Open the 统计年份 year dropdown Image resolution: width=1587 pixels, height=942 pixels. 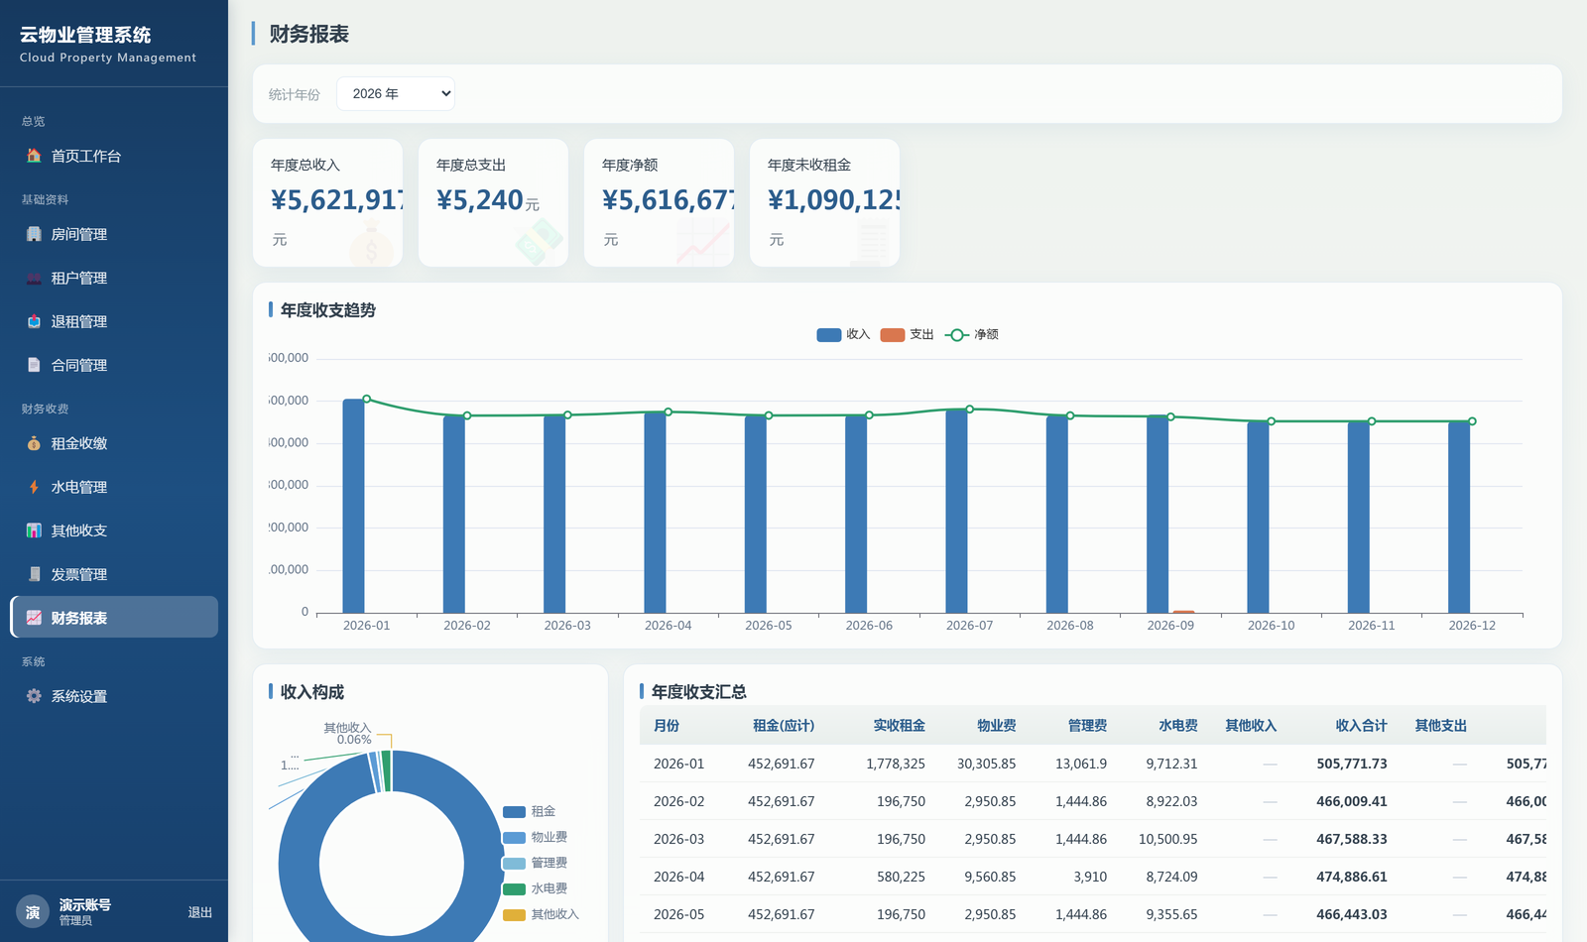pos(396,93)
